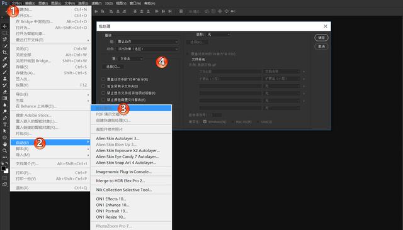
Task: Select the Eraser tool
Action: coord(4,92)
